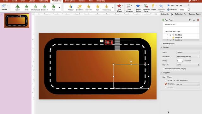Click the Play From button

[x=168, y=20]
